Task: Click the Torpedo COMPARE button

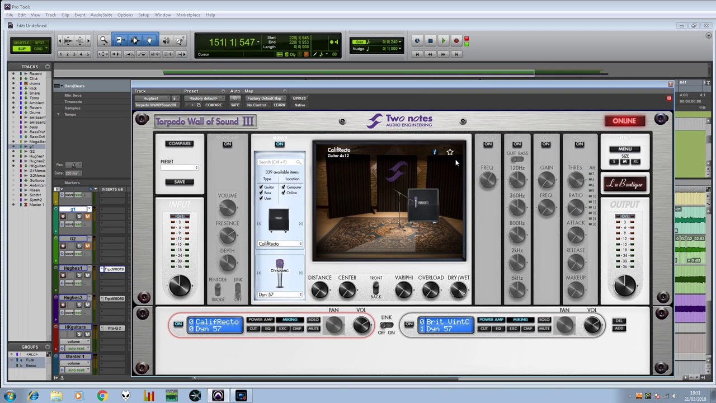Action: pyautogui.click(x=180, y=144)
